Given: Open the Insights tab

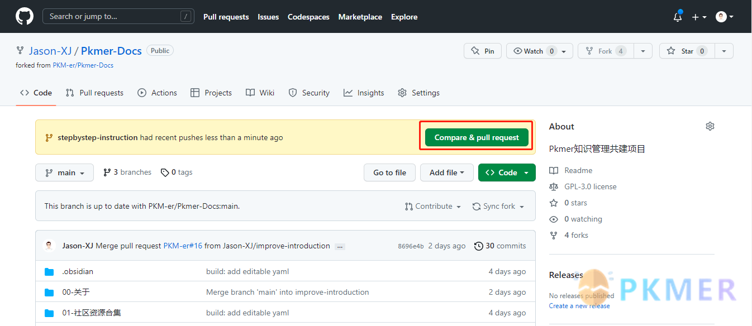Looking at the screenshot, I should point(364,93).
